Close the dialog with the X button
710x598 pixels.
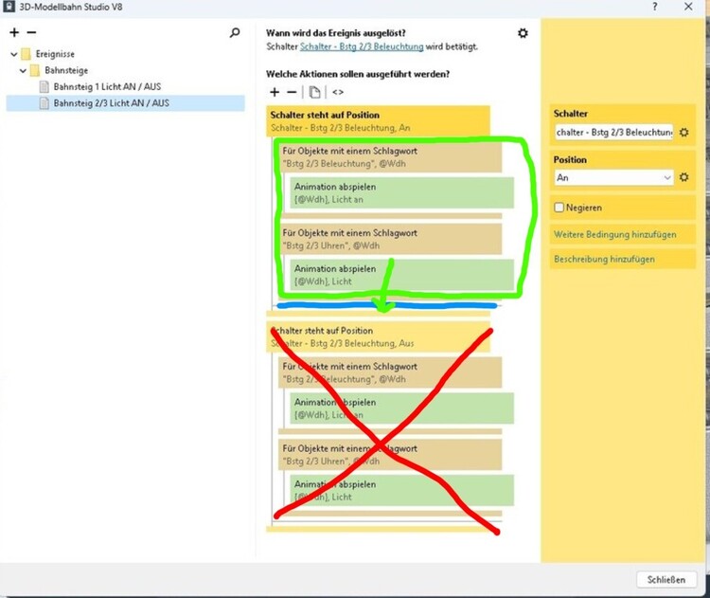[688, 7]
